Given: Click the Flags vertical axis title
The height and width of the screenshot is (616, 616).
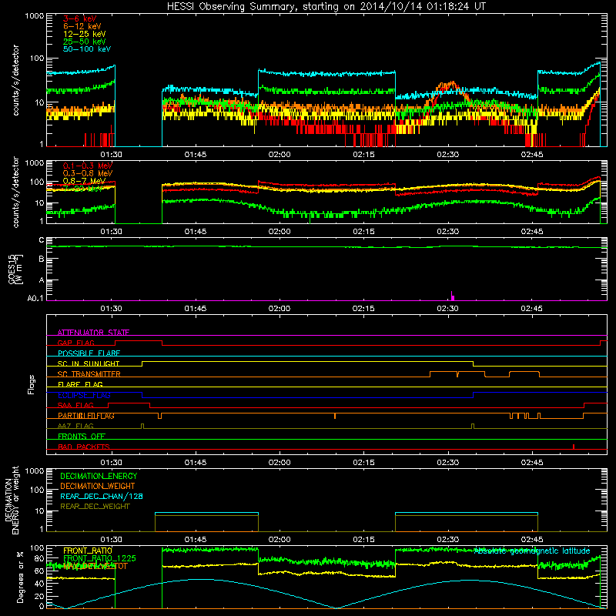Looking at the screenshot, I should [32, 384].
